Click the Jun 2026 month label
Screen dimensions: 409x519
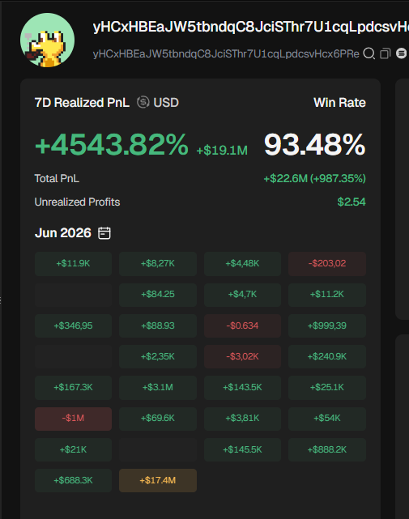(x=63, y=233)
